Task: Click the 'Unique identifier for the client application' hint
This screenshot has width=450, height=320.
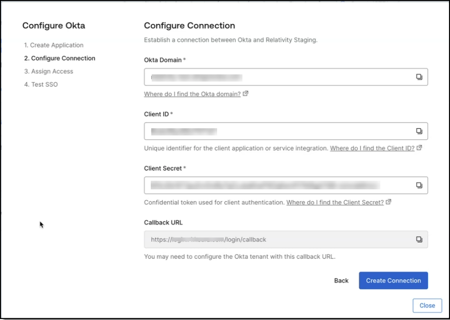Action: point(236,148)
